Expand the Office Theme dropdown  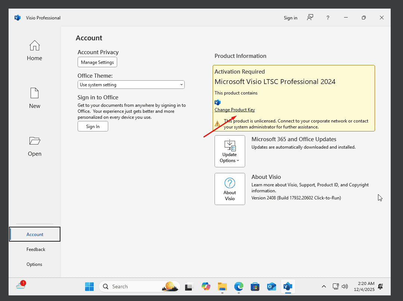click(131, 85)
